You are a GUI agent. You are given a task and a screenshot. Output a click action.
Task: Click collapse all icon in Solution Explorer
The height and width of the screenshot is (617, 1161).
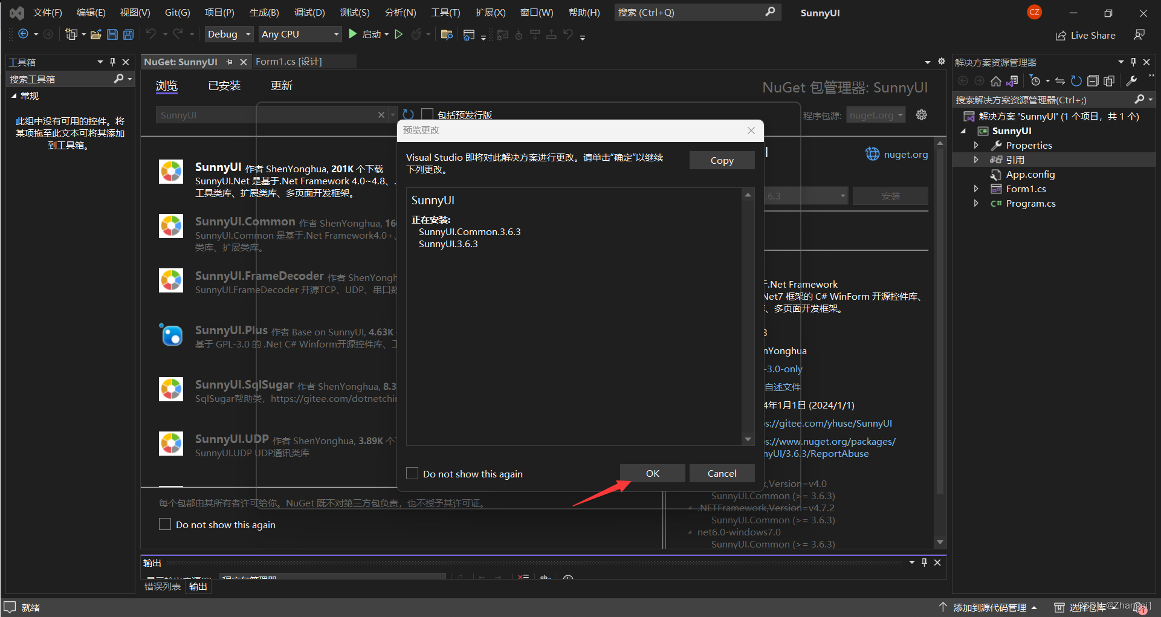[x=1093, y=81]
